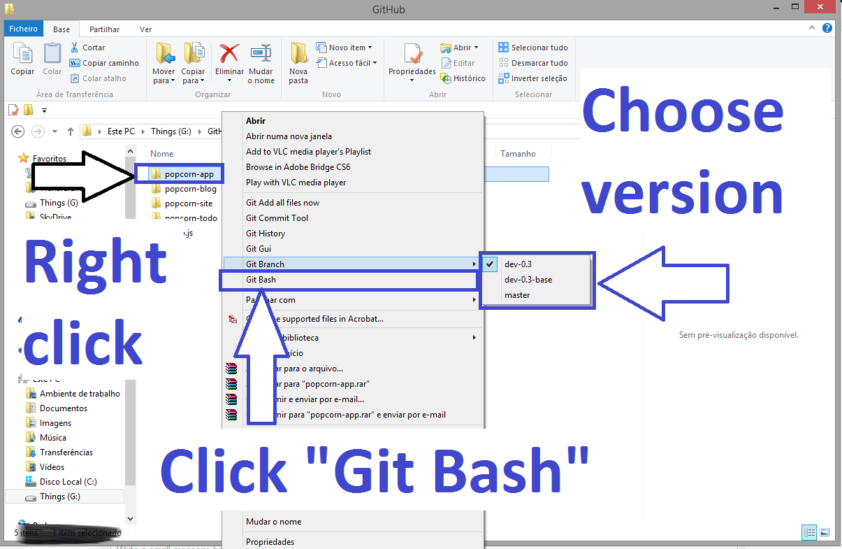Click Este PC in address bar
Image resolution: width=842 pixels, height=549 pixels.
(x=122, y=131)
